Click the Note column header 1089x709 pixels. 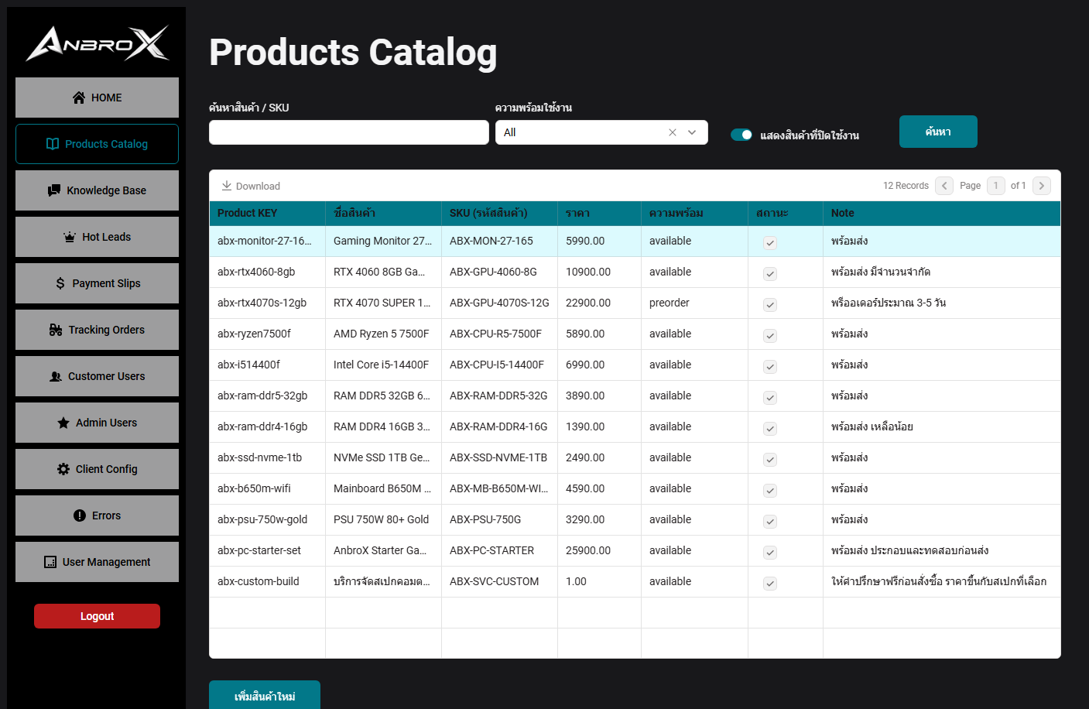941,213
